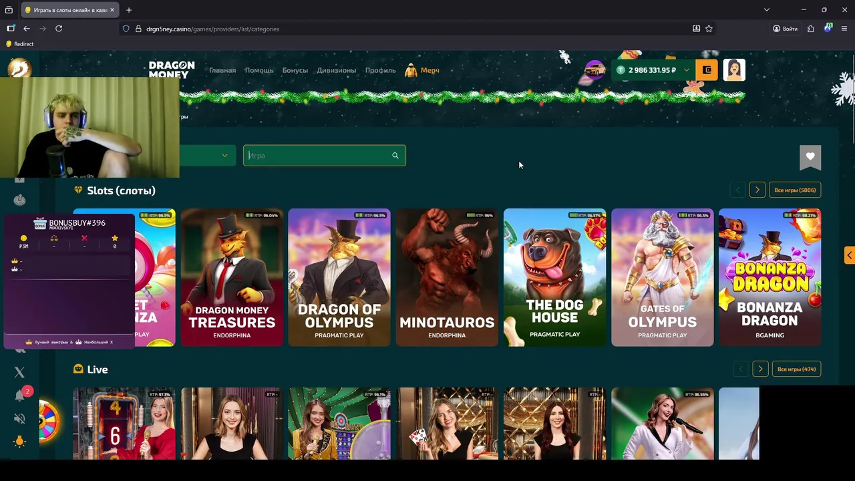Image resolution: width=855 pixels, height=481 pixels.
Task: Bookmark this page with star icon
Action: [x=709, y=29]
